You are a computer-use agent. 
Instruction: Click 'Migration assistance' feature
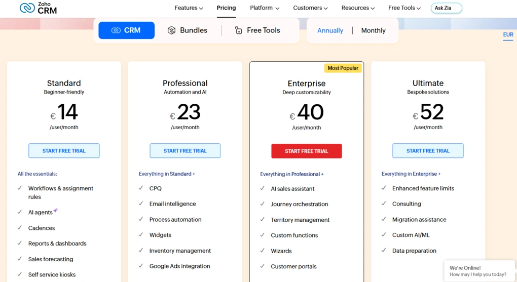[x=419, y=220]
